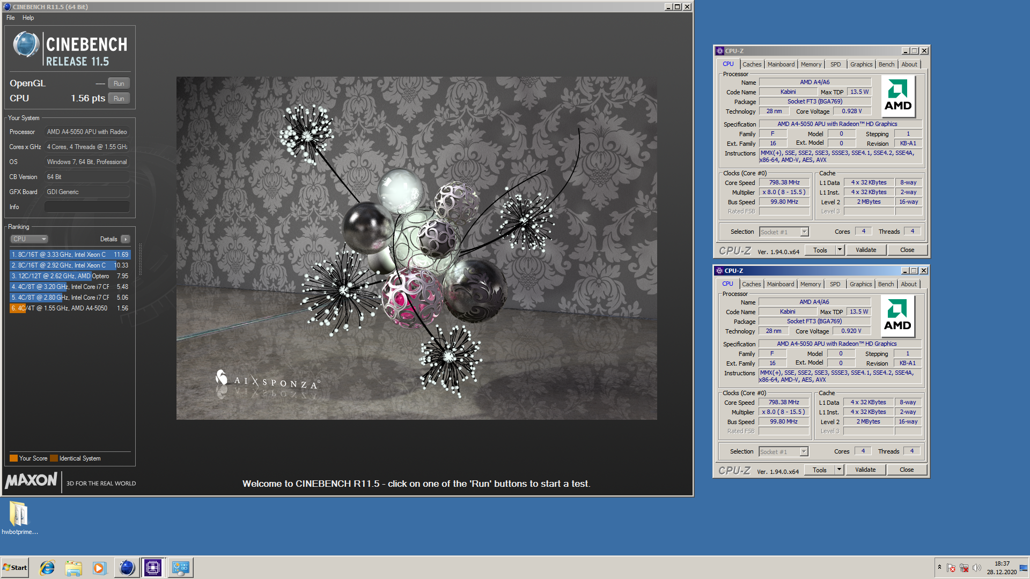The height and width of the screenshot is (579, 1030).
Task: Open Caches tab in upper CPU-Z window
Action: (x=752, y=64)
